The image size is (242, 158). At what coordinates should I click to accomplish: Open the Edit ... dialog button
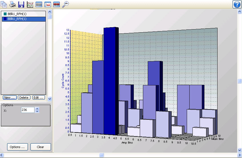tap(39, 98)
